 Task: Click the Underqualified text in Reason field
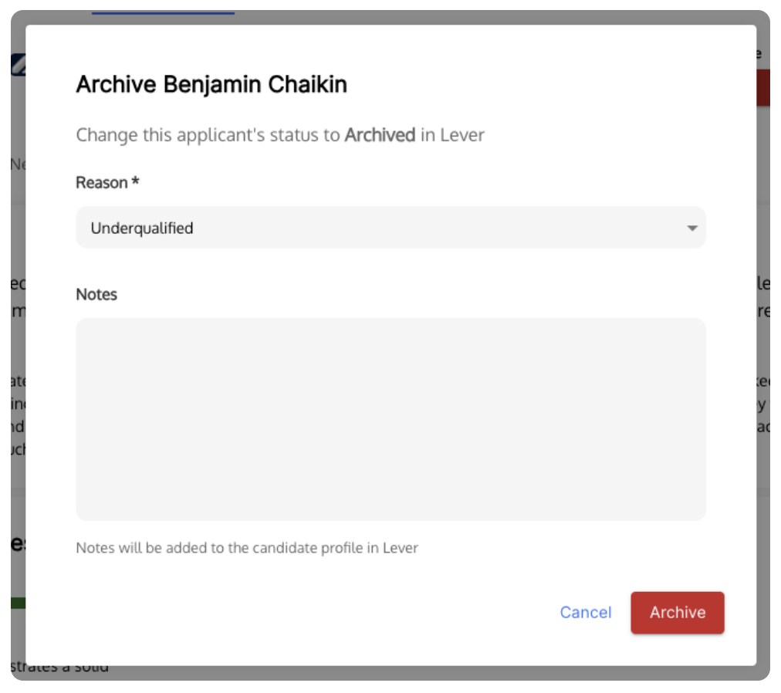point(142,228)
